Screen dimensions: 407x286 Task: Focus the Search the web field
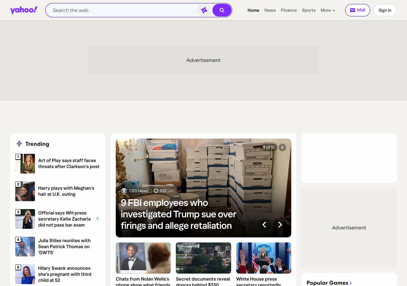124,10
